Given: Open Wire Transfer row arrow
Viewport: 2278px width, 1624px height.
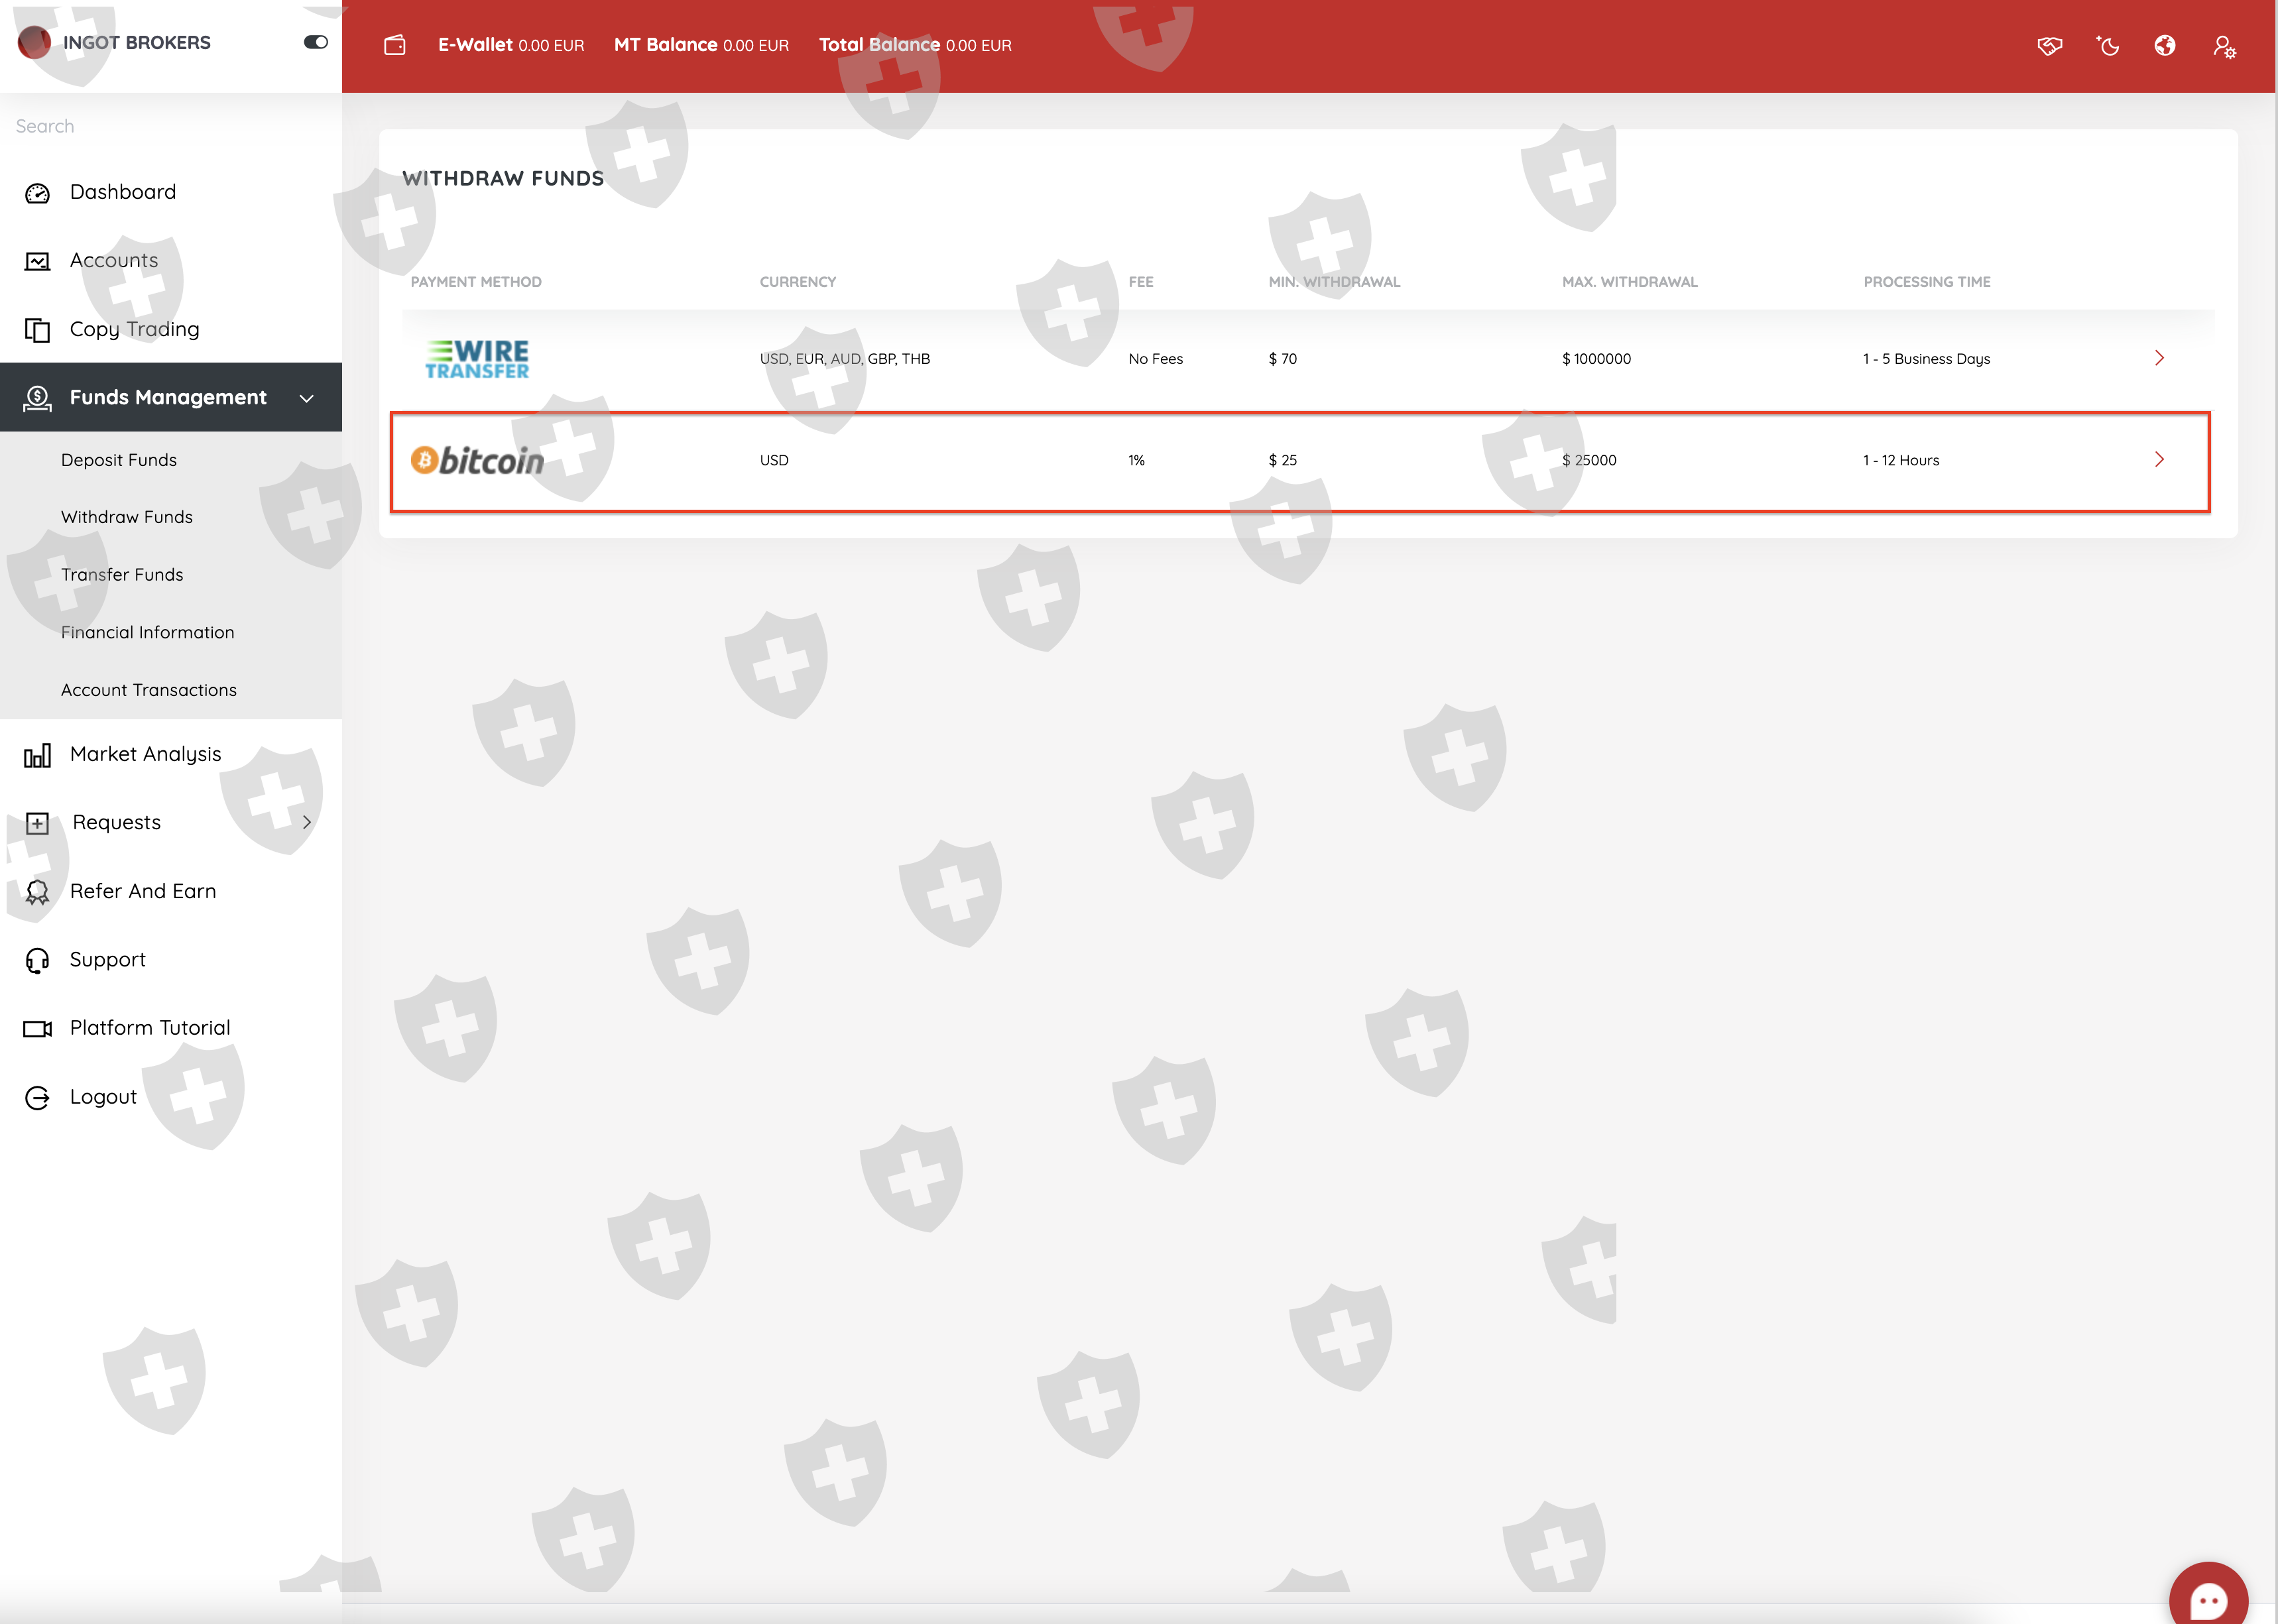Looking at the screenshot, I should pyautogui.click(x=2159, y=358).
